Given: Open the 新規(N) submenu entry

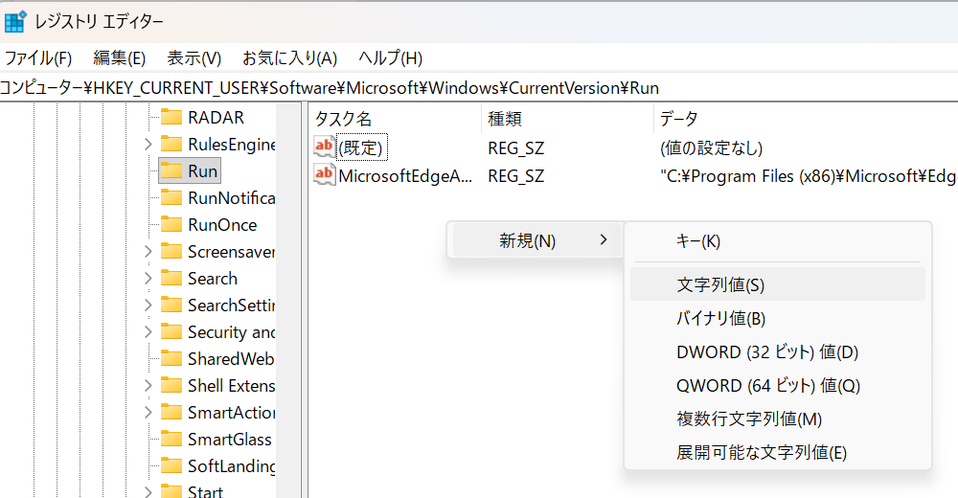Looking at the screenshot, I should 536,240.
